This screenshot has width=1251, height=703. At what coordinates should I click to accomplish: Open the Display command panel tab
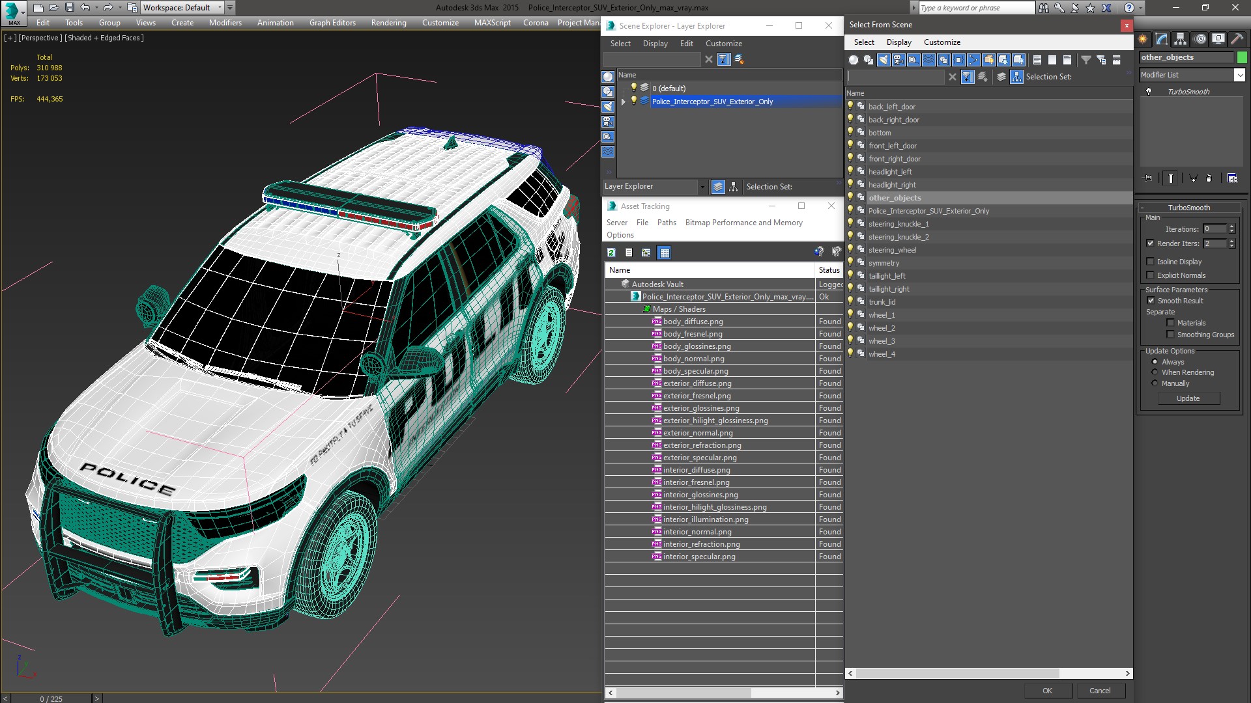pyautogui.click(x=1218, y=39)
